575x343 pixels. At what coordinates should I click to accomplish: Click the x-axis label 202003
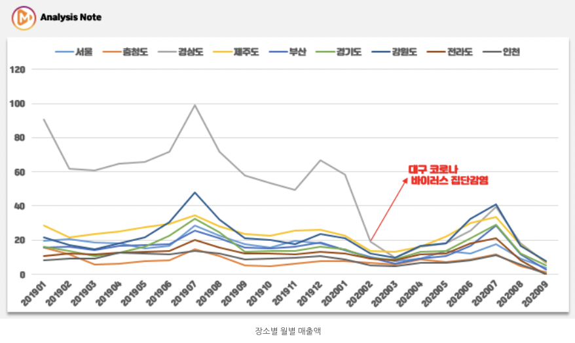pos(386,293)
